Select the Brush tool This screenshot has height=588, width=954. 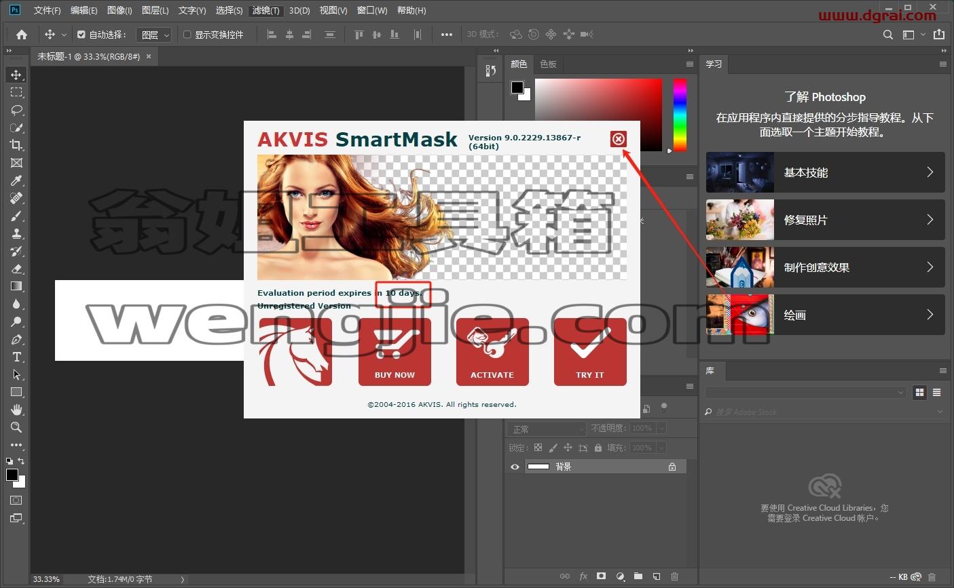(x=16, y=216)
